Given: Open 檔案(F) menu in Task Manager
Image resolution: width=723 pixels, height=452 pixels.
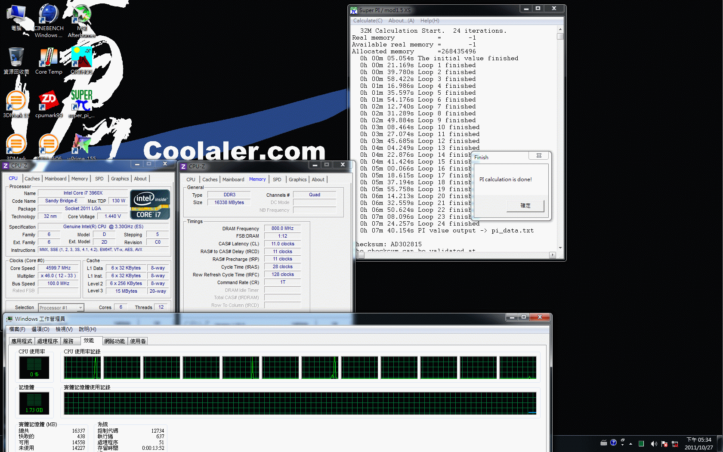Looking at the screenshot, I should [x=17, y=329].
